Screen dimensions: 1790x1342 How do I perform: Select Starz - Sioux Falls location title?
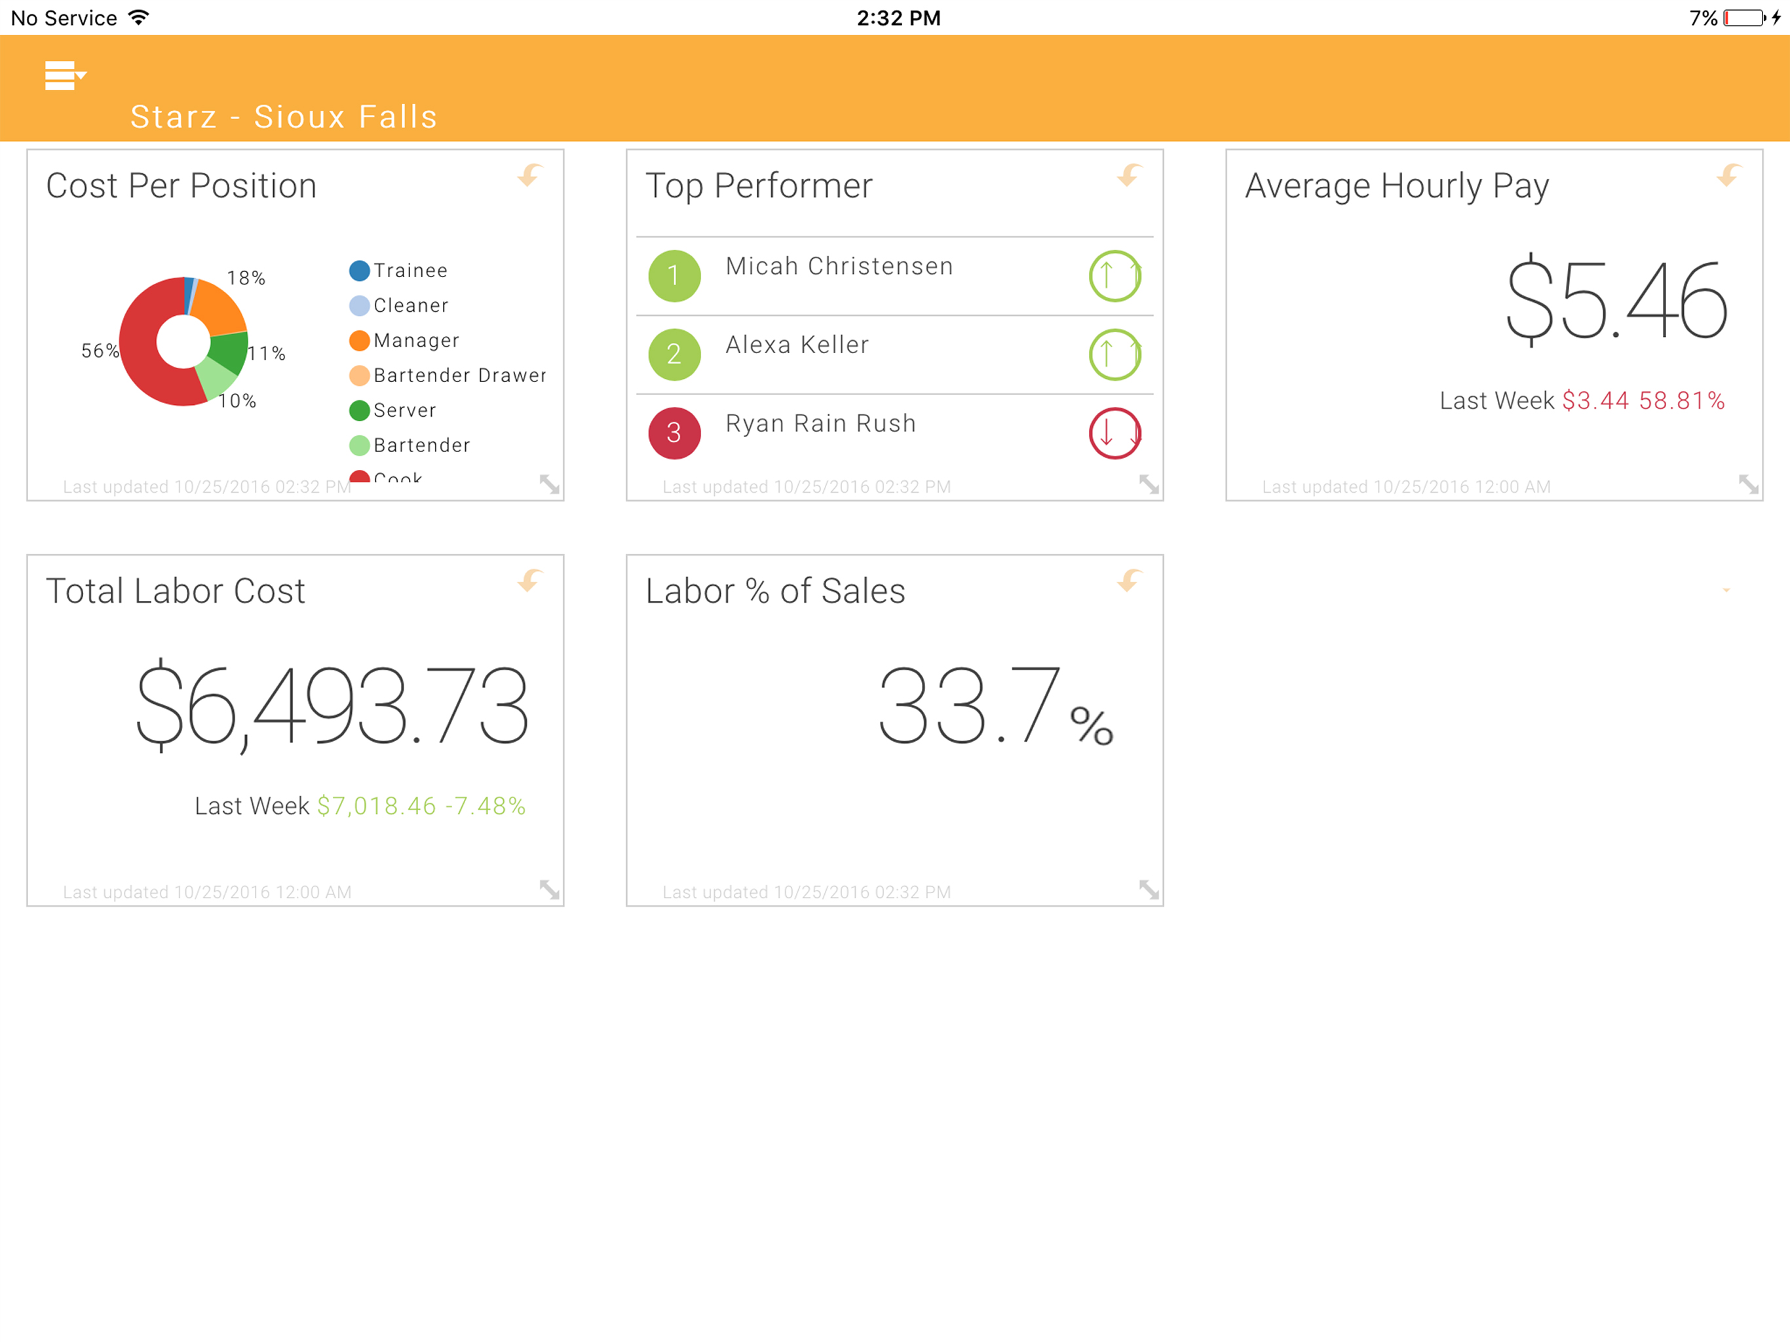(284, 117)
